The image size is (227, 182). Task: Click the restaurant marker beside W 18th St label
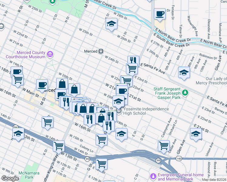point(112,116)
